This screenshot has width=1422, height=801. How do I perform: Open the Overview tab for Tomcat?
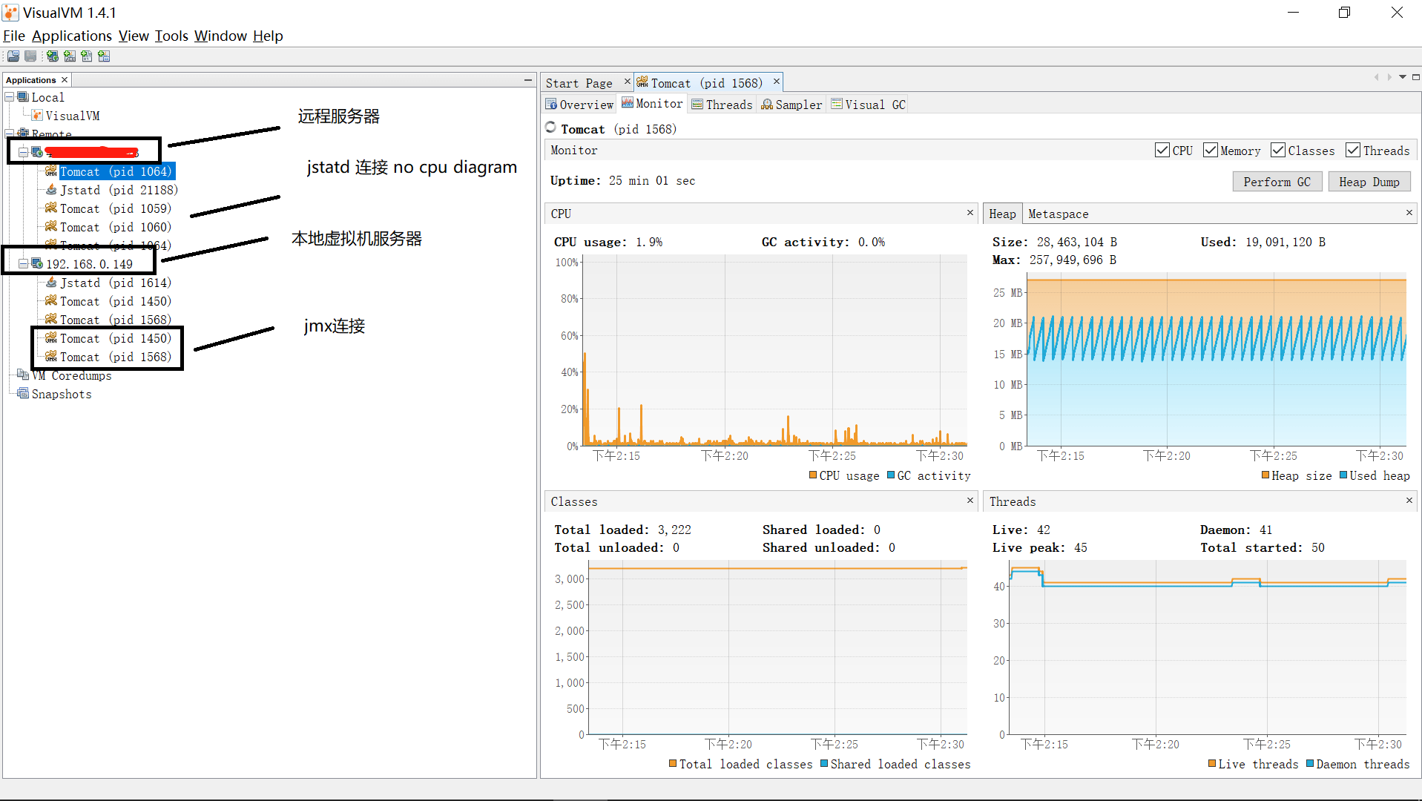(579, 104)
